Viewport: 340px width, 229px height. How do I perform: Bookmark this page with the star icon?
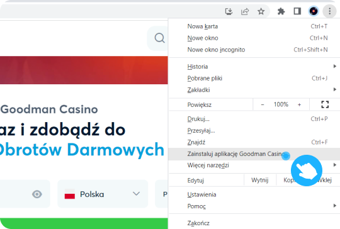click(x=261, y=11)
